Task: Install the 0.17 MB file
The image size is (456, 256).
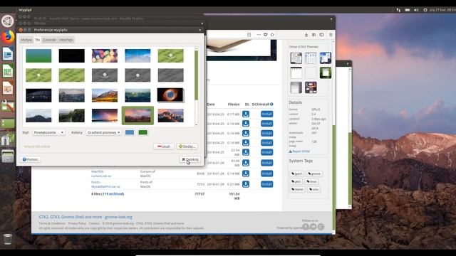Action: click(x=266, y=114)
